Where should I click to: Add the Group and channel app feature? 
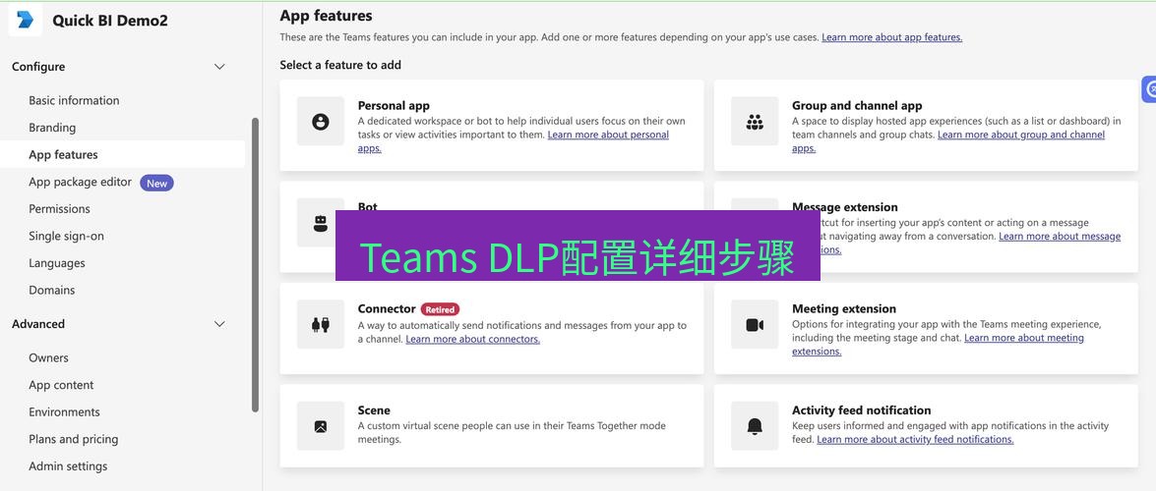pos(926,125)
